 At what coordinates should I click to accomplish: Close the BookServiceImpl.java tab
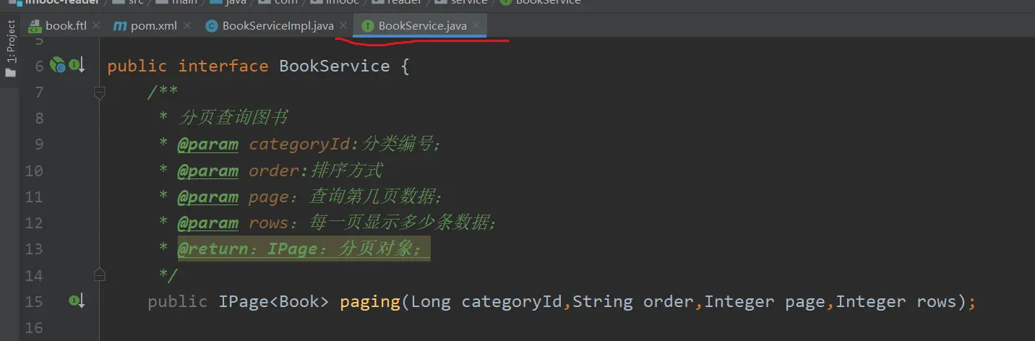(x=343, y=25)
